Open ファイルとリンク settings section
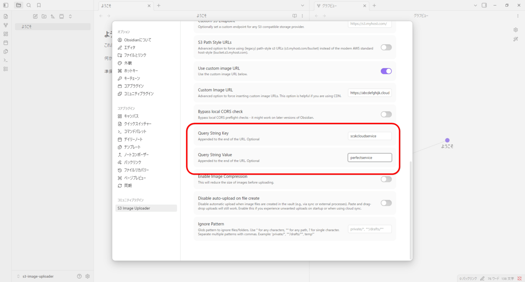The height and width of the screenshot is (282, 525). [x=146, y=55]
